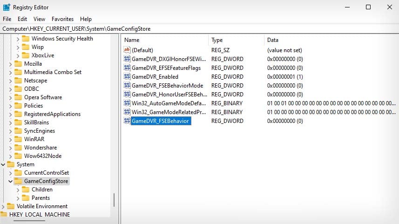The height and width of the screenshot is (224, 399).
Task: Select Win32_AutoGameModeDefa... binary icon
Action: (x=127, y=103)
